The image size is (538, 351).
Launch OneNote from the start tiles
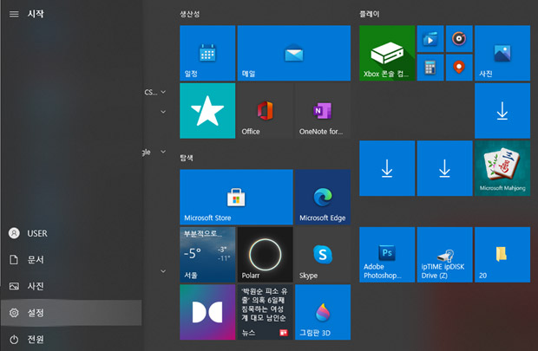[x=322, y=111]
